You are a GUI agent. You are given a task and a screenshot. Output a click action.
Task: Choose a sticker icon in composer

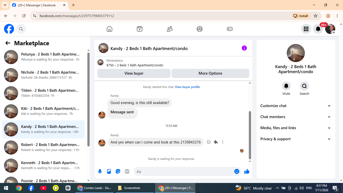pos(118,171)
